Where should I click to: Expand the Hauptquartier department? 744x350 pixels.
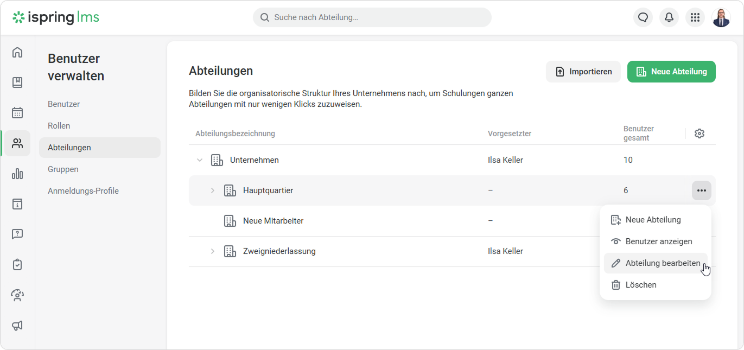(213, 190)
